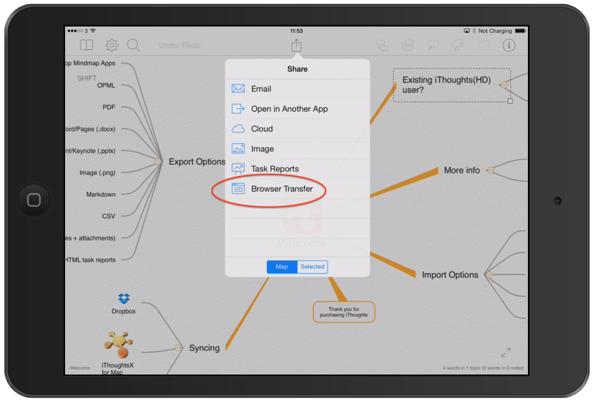Tap the fullscreen arrows icon

pyautogui.click(x=506, y=352)
